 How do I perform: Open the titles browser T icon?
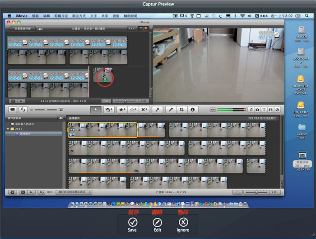(264, 110)
